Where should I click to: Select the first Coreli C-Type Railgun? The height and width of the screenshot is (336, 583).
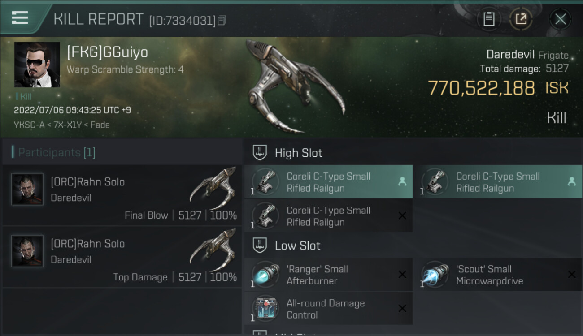click(x=329, y=182)
